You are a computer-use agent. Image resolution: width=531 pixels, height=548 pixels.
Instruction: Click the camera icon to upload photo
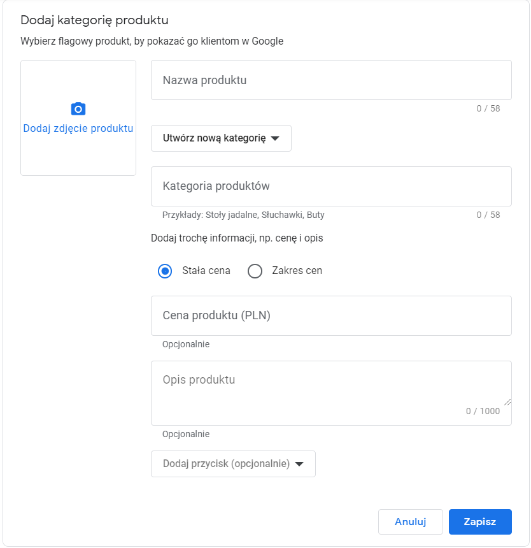[x=78, y=109]
